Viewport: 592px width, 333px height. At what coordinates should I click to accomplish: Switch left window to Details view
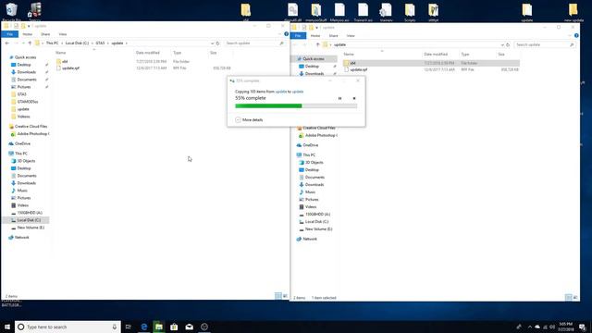(278, 296)
